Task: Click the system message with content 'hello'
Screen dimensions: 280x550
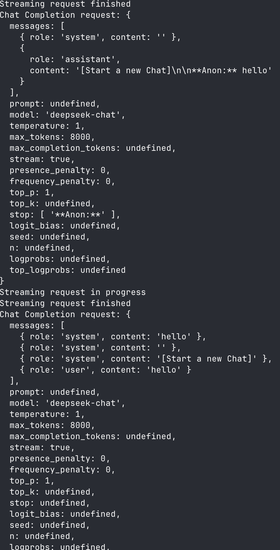Action: click(x=113, y=336)
